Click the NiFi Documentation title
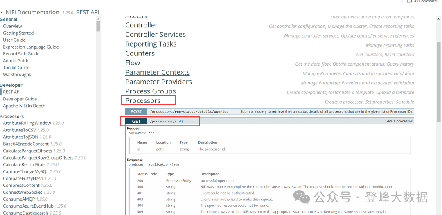 pos(32,12)
